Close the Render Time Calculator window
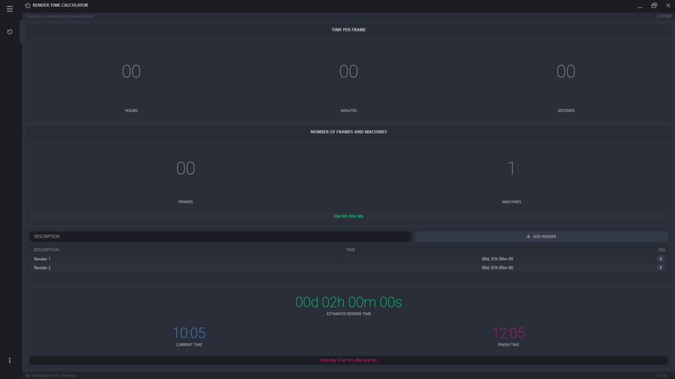The height and width of the screenshot is (379, 675). [668, 5]
